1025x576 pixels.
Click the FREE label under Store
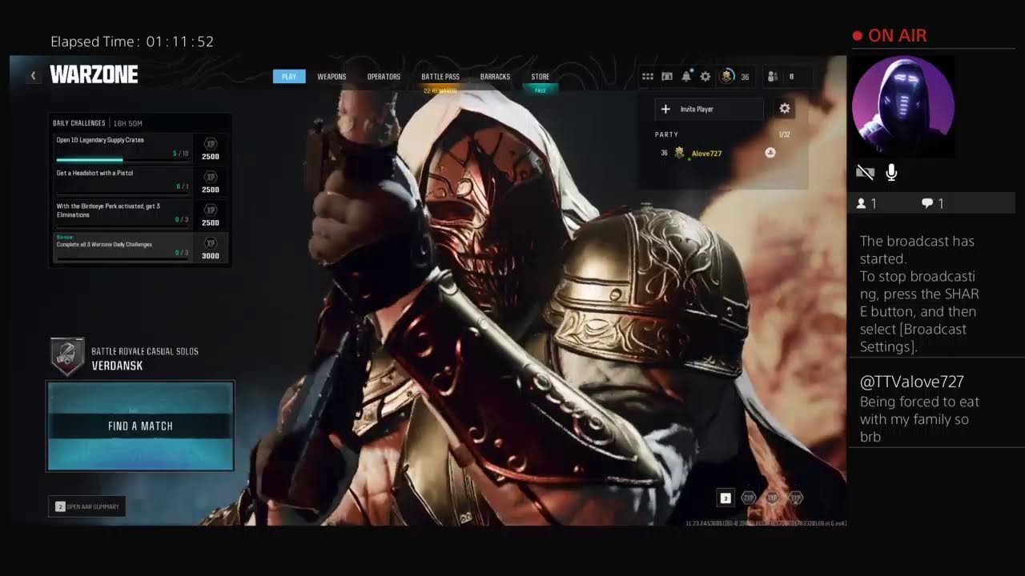pos(541,90)
